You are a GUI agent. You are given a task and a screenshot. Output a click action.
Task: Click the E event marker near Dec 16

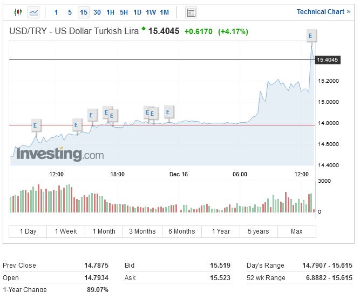click(x=168, y=112)
